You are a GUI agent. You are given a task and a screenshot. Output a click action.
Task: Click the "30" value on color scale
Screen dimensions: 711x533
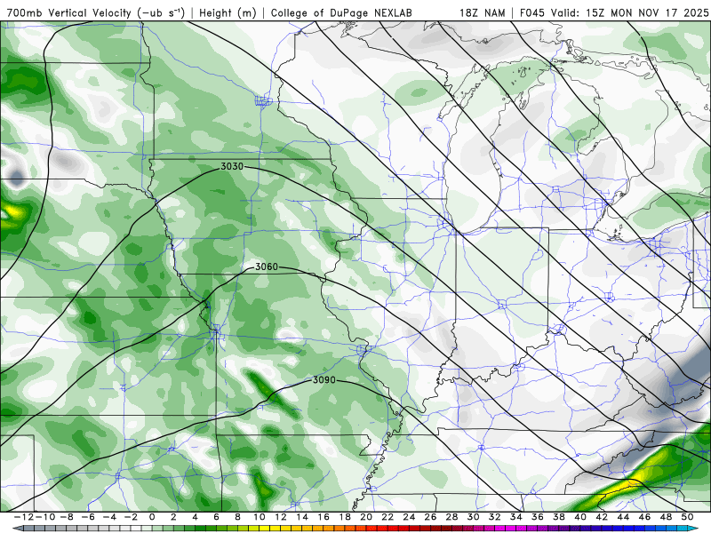pyautogui.click(x=473, y=517)
